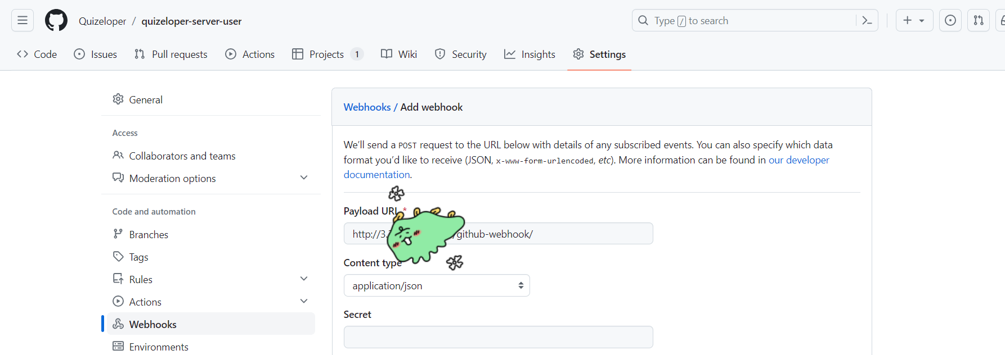Click the Branches git-branch icon
Screen dimensions: 1005x355
tap(118, 234)
